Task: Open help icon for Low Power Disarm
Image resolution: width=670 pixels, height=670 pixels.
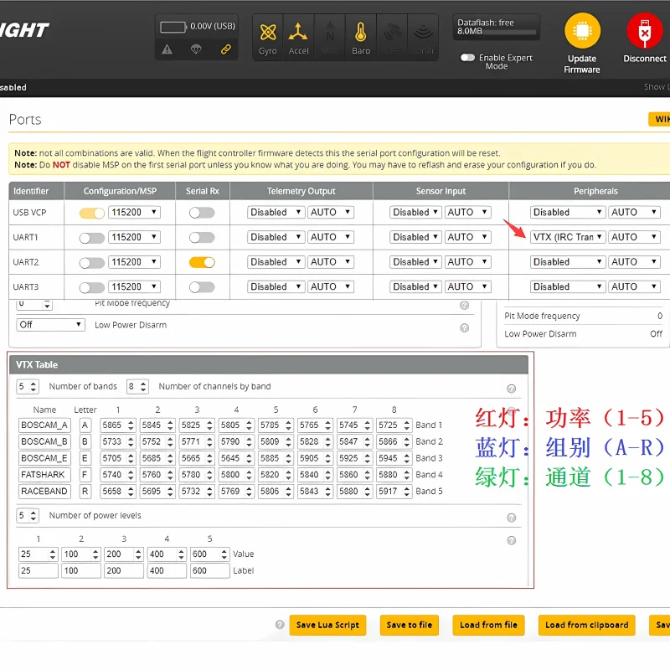Action: 465,327
